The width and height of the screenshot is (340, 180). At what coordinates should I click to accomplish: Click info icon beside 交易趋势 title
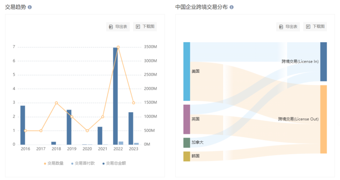pos(30,7)
